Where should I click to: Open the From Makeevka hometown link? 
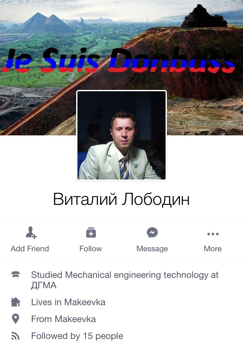point(64,319)
